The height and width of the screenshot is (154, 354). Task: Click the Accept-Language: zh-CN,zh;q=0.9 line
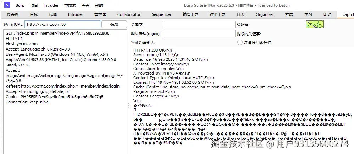click(38, 49)
